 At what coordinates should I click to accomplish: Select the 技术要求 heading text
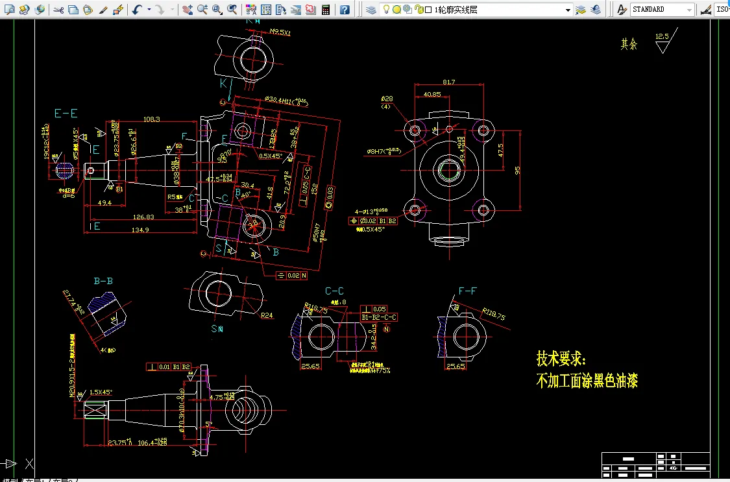[x=561, y=359]
